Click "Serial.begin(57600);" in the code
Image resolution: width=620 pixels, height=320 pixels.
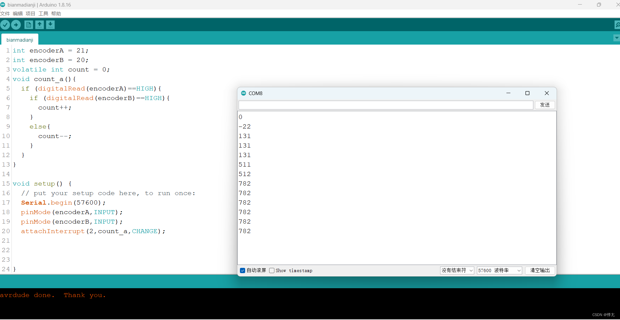pos(63,203)
